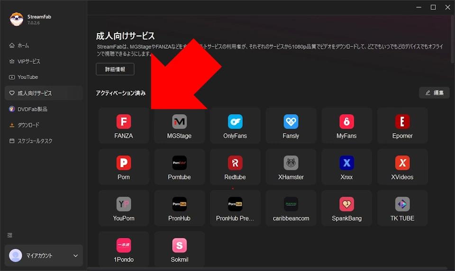Choose the Eporner service icon

point(402,122)
